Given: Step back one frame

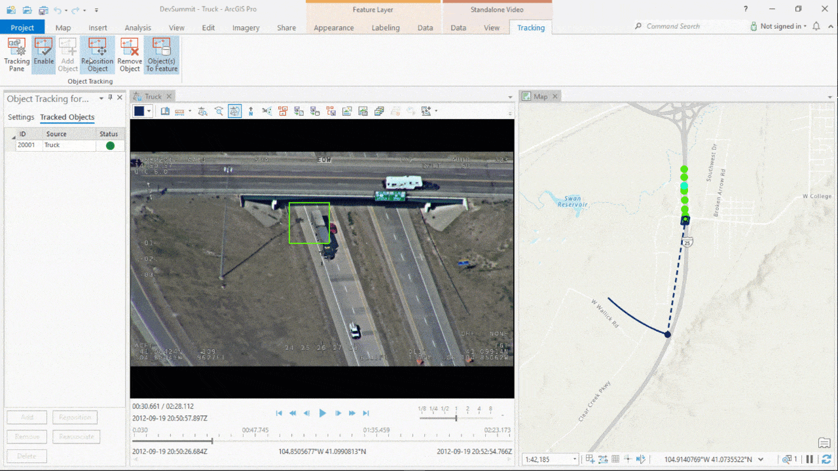Looking at the screenshot, I should point(306,413).
